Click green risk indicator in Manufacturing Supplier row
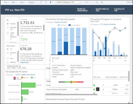The width and height of the screenshot is (133, 104). 94,89
